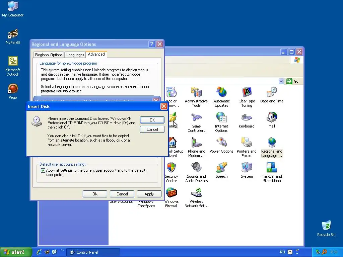Open address bar dropdown in Control Panel
343x257 pixels.
pyautogui.click(x=281, y=81)
